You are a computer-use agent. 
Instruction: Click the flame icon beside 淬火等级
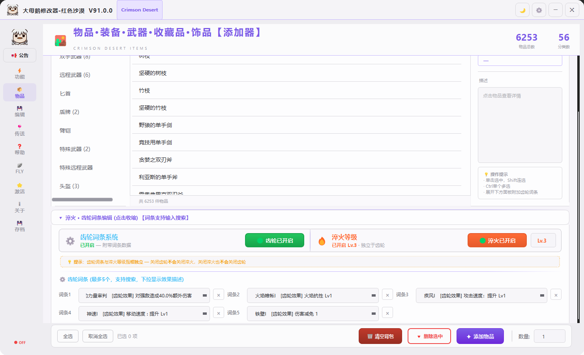coord(322,241)
